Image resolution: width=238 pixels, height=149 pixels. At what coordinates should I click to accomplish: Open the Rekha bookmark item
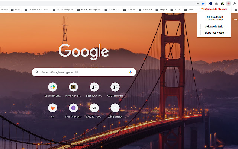coord(4,10)
